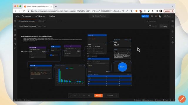Open the No Environment dropdown
188x105 pixels.
tap(157, 21)
